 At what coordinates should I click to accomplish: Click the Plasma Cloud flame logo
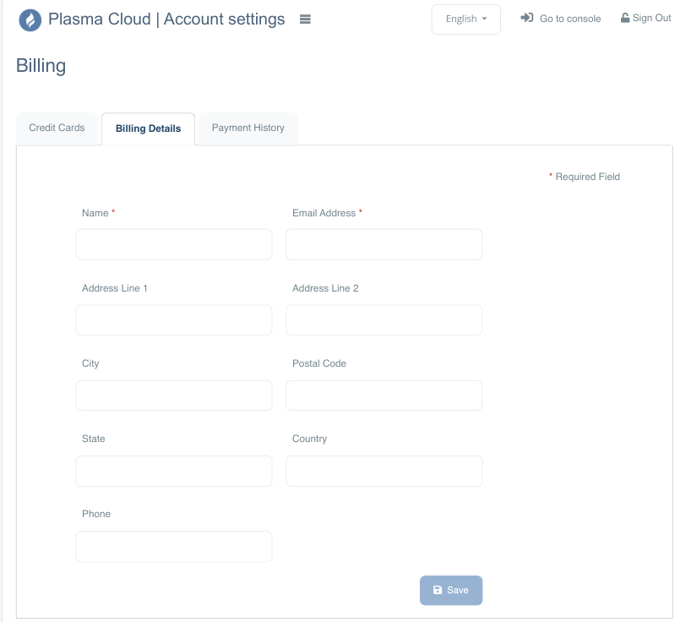click(x=30, y=20)
